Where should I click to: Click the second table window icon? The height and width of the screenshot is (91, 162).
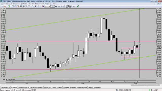tap(15, 6)
